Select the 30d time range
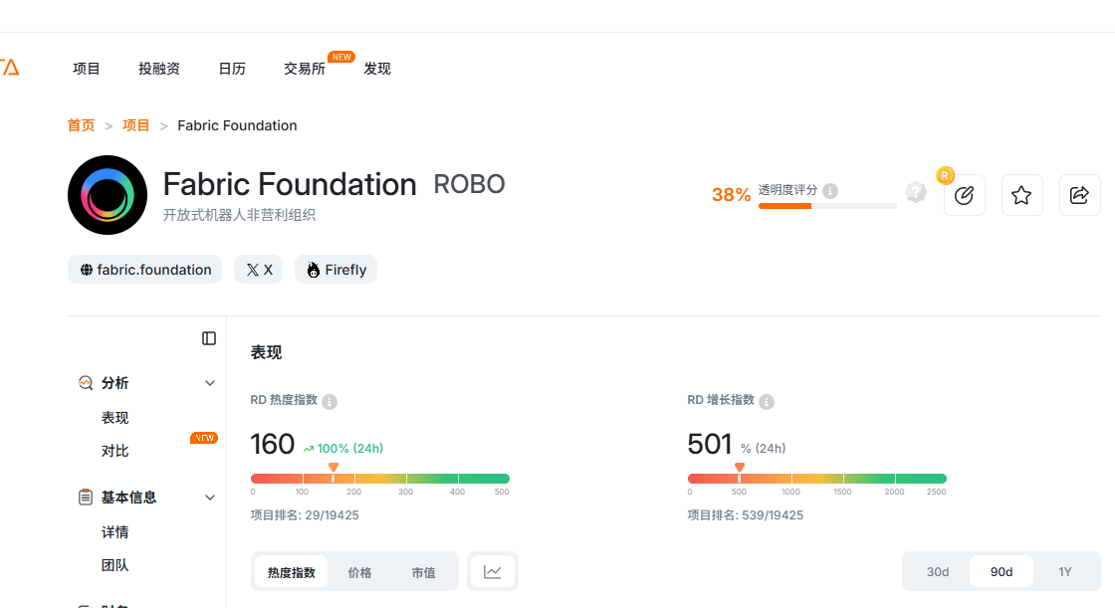Screen dimensions: 1115x608 tap(938, 571)
